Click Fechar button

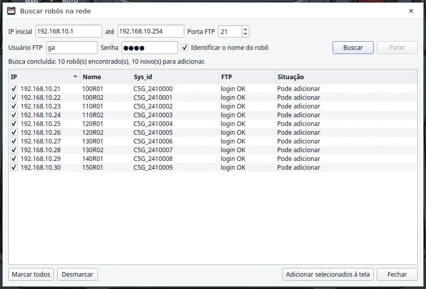(397, 274)
